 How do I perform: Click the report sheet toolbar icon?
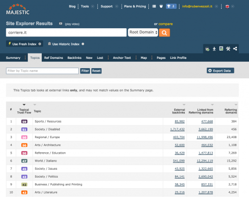click(x=221, y=49)
